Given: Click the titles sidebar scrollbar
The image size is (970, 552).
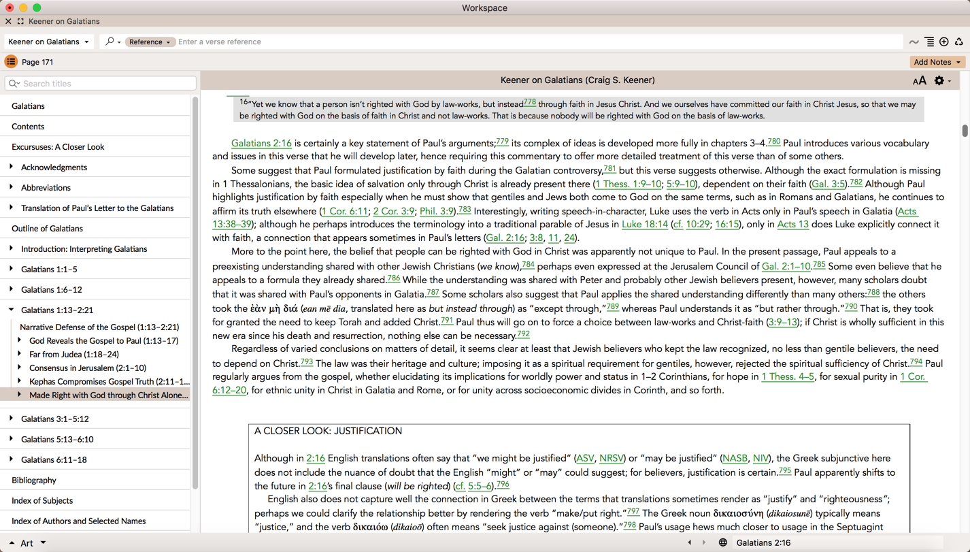Looking at the screenshot, I should (195, 293).
